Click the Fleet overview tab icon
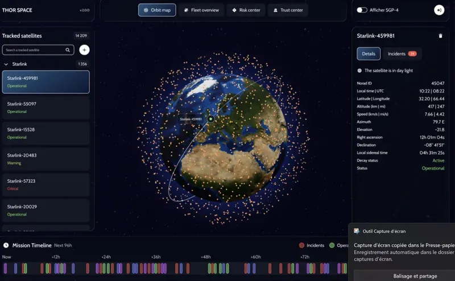Viewport: 455px width, 281px height. (186, 10)
